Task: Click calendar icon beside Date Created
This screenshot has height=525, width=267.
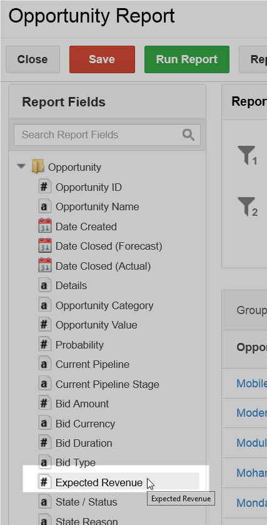Action: click(x=44, y=227)
